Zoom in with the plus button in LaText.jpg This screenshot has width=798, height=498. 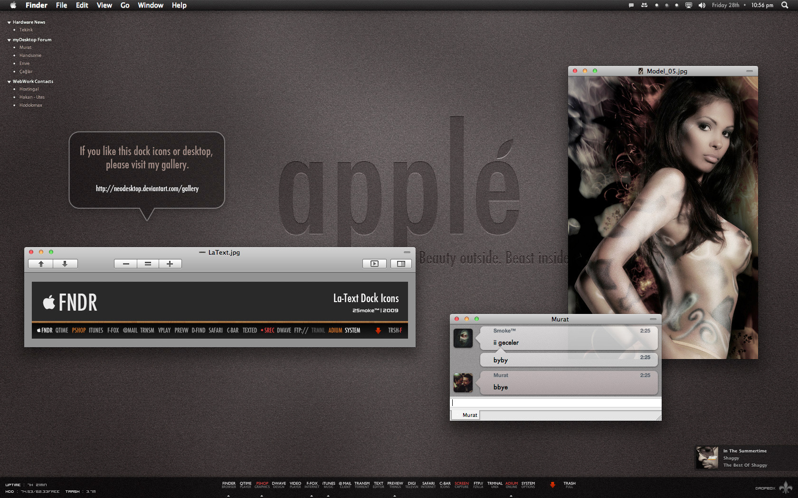point(170,264)
